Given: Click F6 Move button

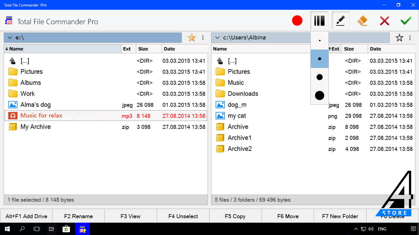Looking at the screenshot, I should click(288, 216).
